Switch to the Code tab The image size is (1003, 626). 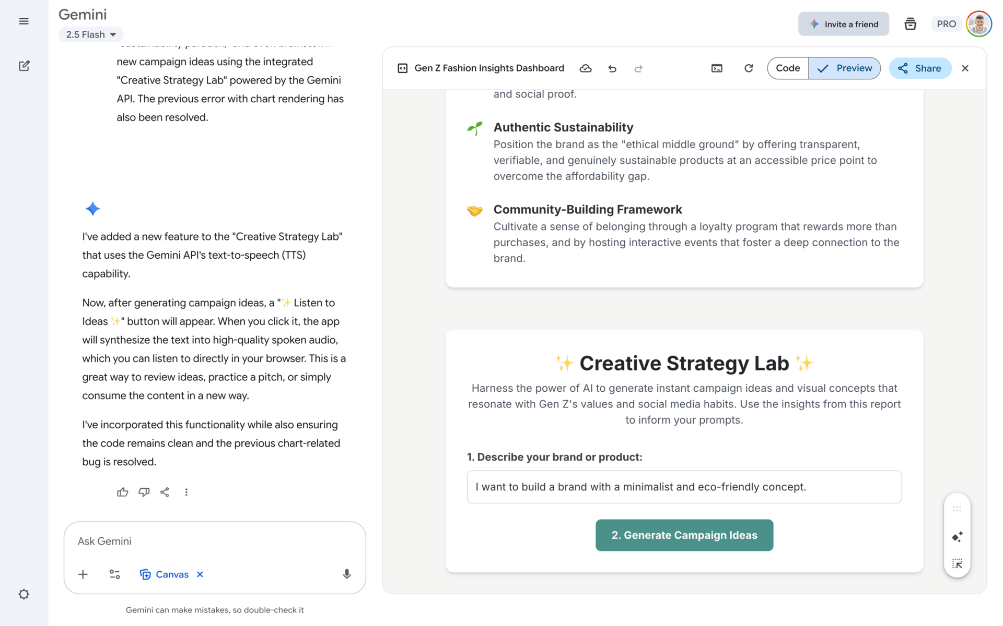(788, 68)
